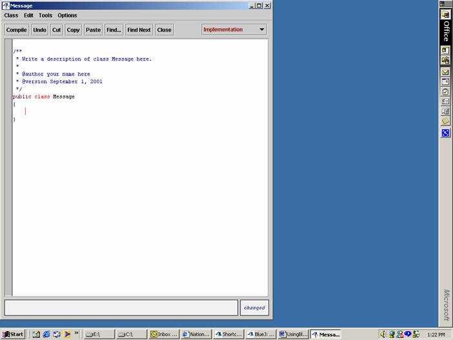Click the Compile button
Viewport: 453px width, 340px height.
pos(17,30)
